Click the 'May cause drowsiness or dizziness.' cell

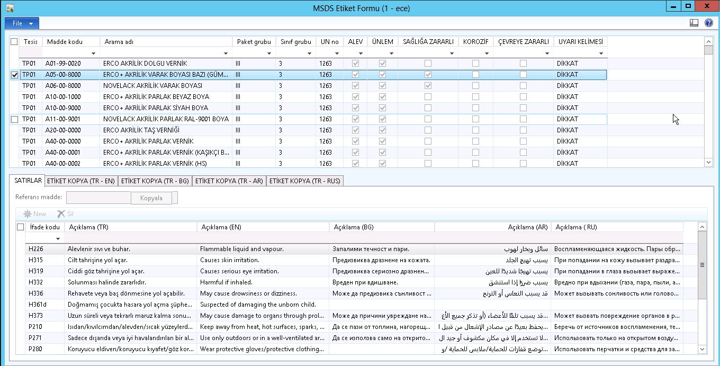(x=263, y=293)
